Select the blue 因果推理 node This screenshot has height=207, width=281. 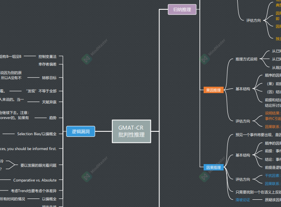pyautogui.click(x=213, y=167)
